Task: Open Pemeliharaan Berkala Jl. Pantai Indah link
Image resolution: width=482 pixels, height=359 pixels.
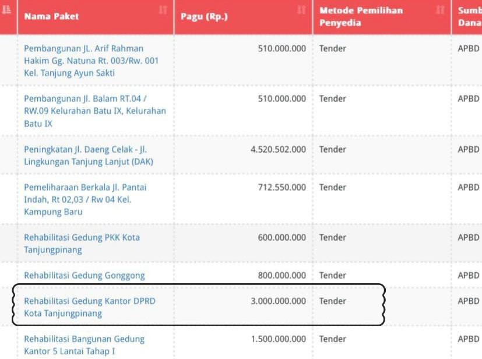Action: coord(85,199)
